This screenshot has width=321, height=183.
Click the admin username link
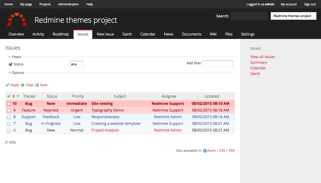coord(270,4)
